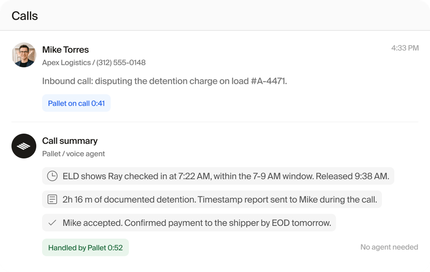Screen dimensions: 430x272
Task: Click inbound call dispute description for load #A-4471
Action: (165, 81)
